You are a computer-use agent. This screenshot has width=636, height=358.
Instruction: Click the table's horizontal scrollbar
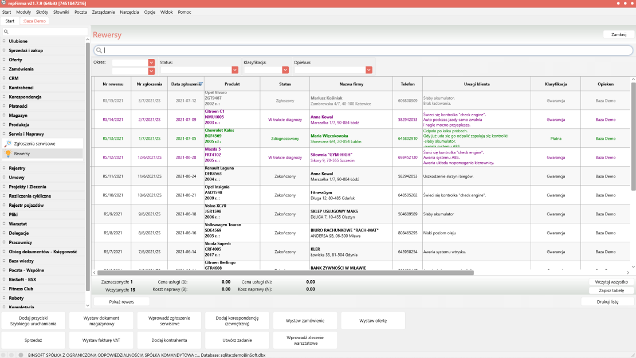pyautogui.click(x=285, y=273)
